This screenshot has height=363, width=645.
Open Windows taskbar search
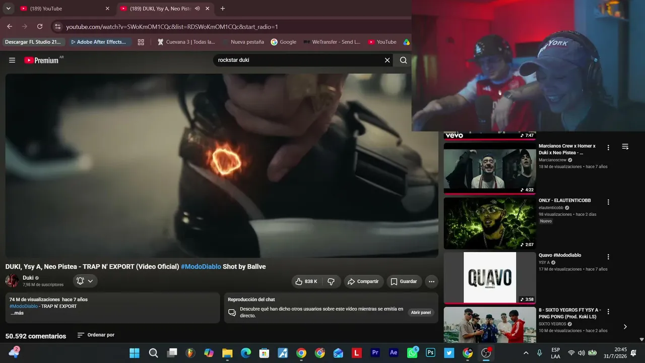(x=154, y=353)
